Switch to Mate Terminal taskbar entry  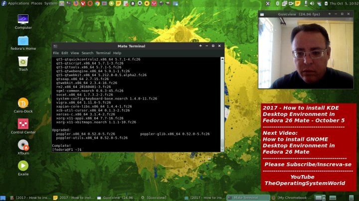click(248, 198)
